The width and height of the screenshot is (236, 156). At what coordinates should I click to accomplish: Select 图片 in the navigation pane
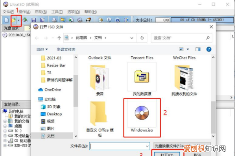coord(48,128)
